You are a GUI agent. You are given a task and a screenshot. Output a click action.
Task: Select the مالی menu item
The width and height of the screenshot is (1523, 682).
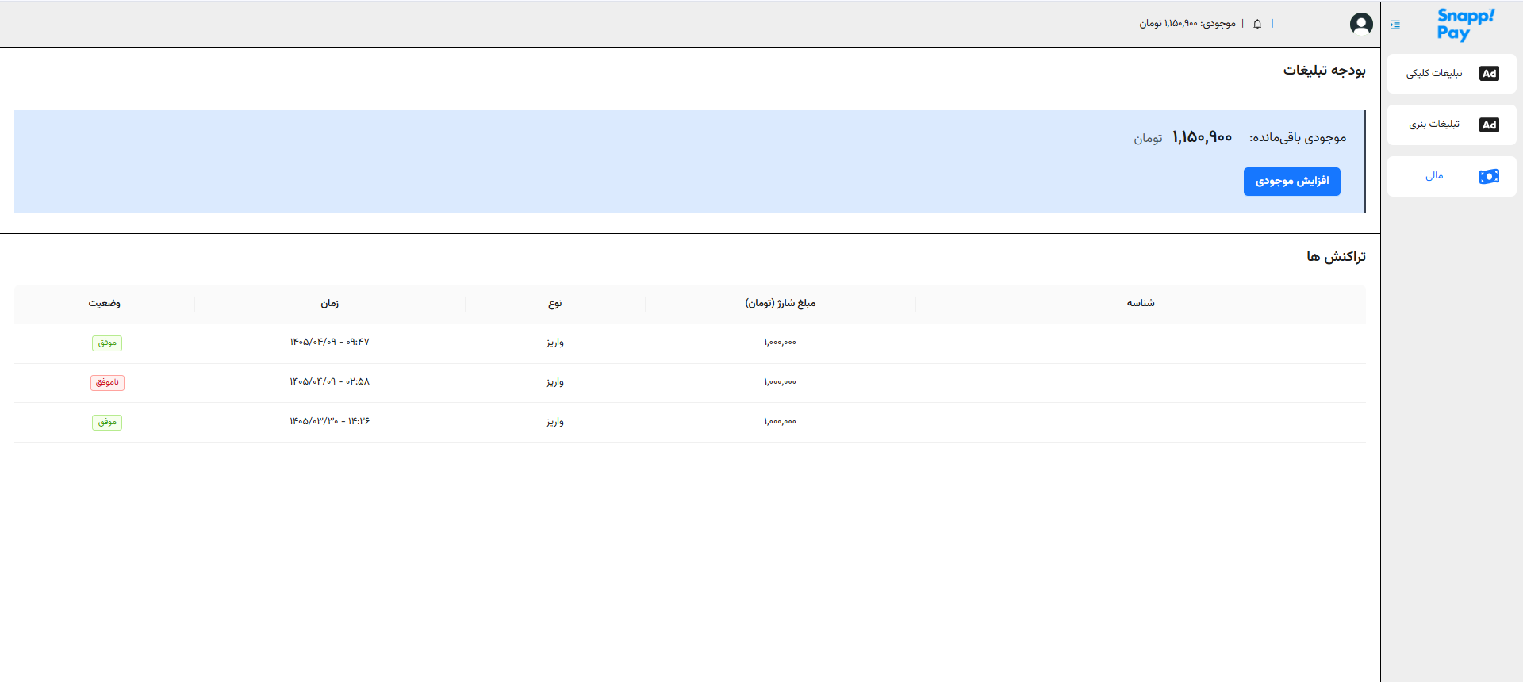click(x=1452, y=176)
